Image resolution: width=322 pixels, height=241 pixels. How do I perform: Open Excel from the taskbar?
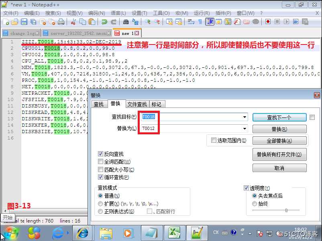pos(174,233)
